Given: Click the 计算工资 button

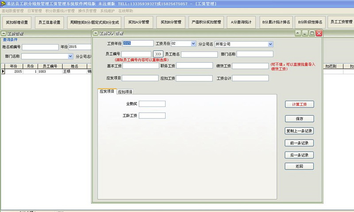Looking at the screenshot, I should 300,104.
